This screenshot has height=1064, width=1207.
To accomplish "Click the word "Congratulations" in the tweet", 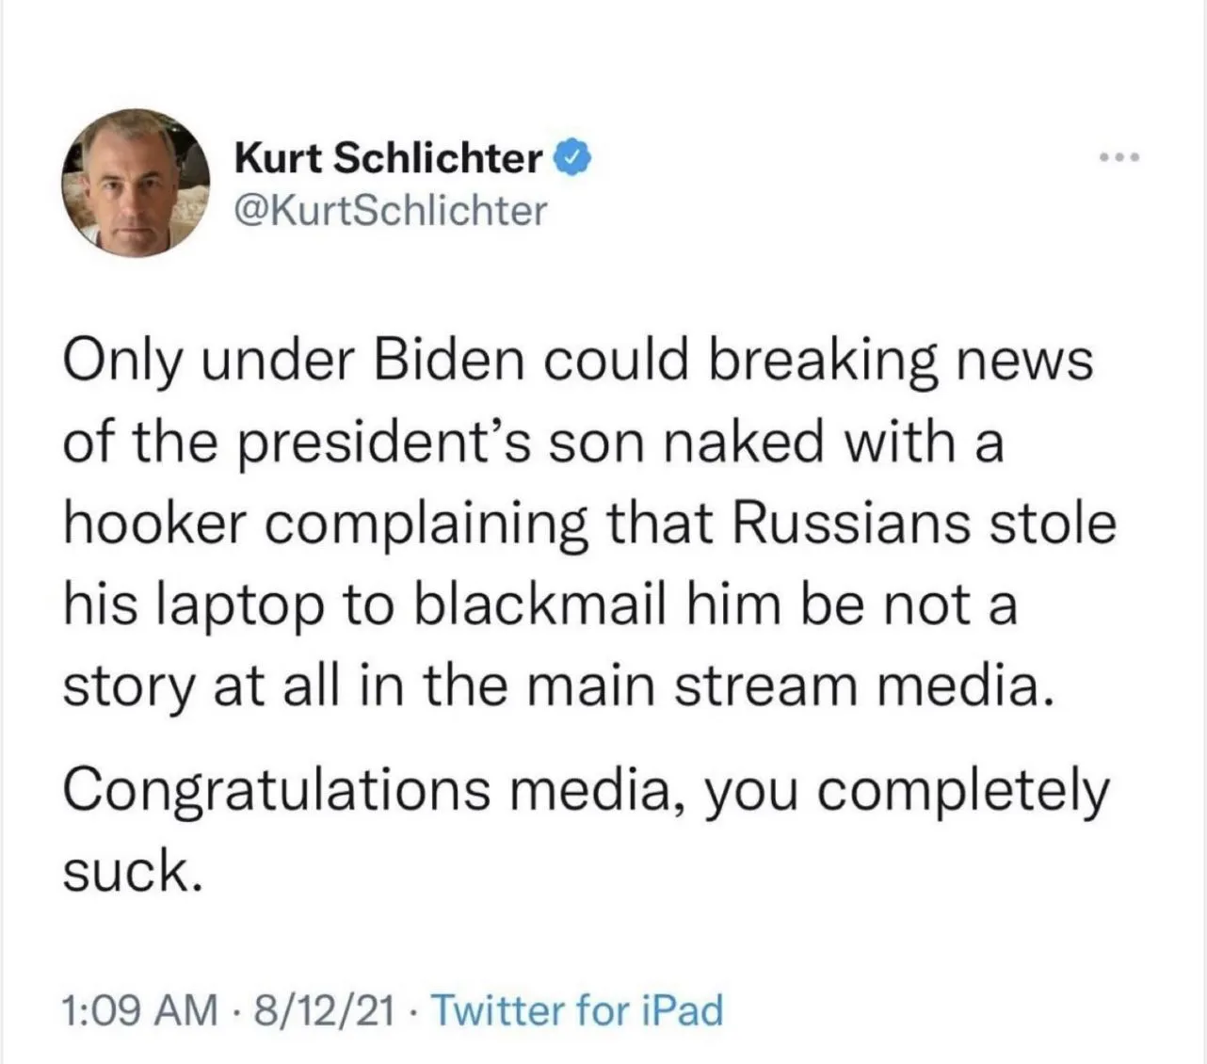I will pyautogui.click(x=276, y=789).
